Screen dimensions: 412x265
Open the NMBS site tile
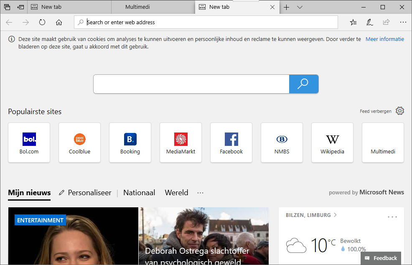pyautogui.click(x=282, y=143)
